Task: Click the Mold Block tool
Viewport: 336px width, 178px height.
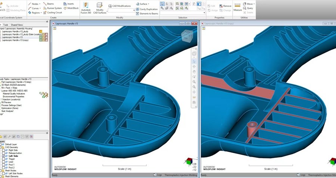Action: tap(71, 8)
